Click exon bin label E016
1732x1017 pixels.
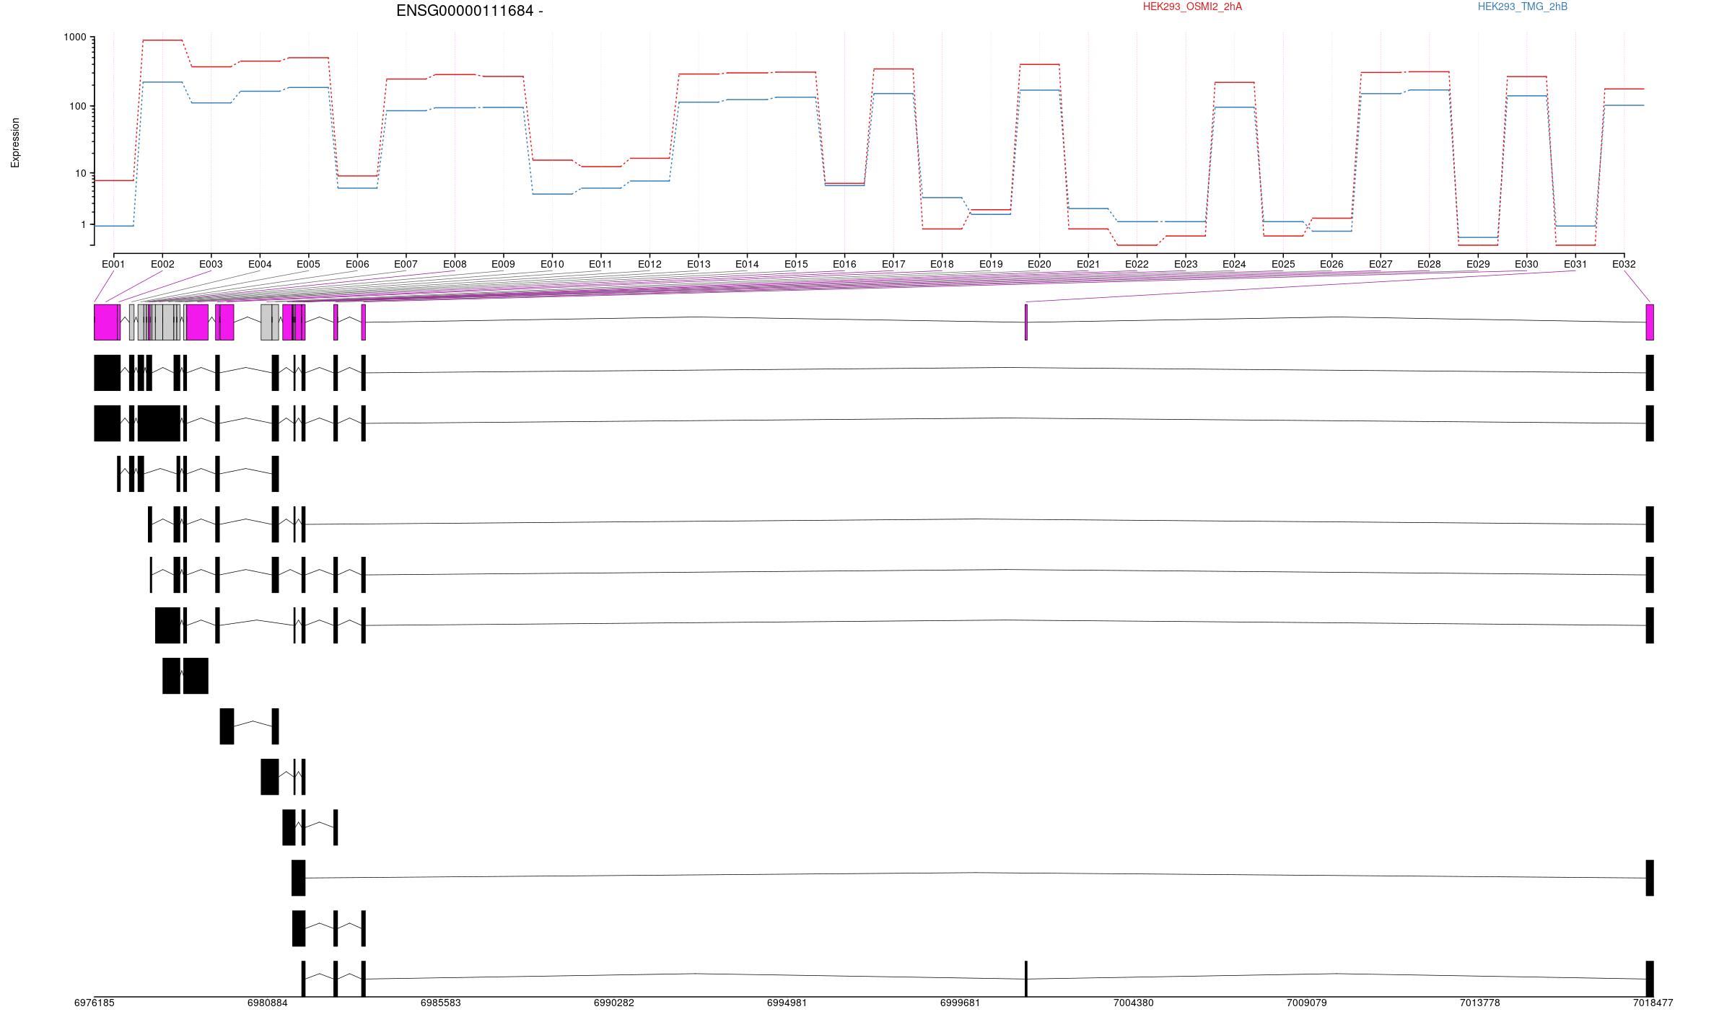point(844,264)
